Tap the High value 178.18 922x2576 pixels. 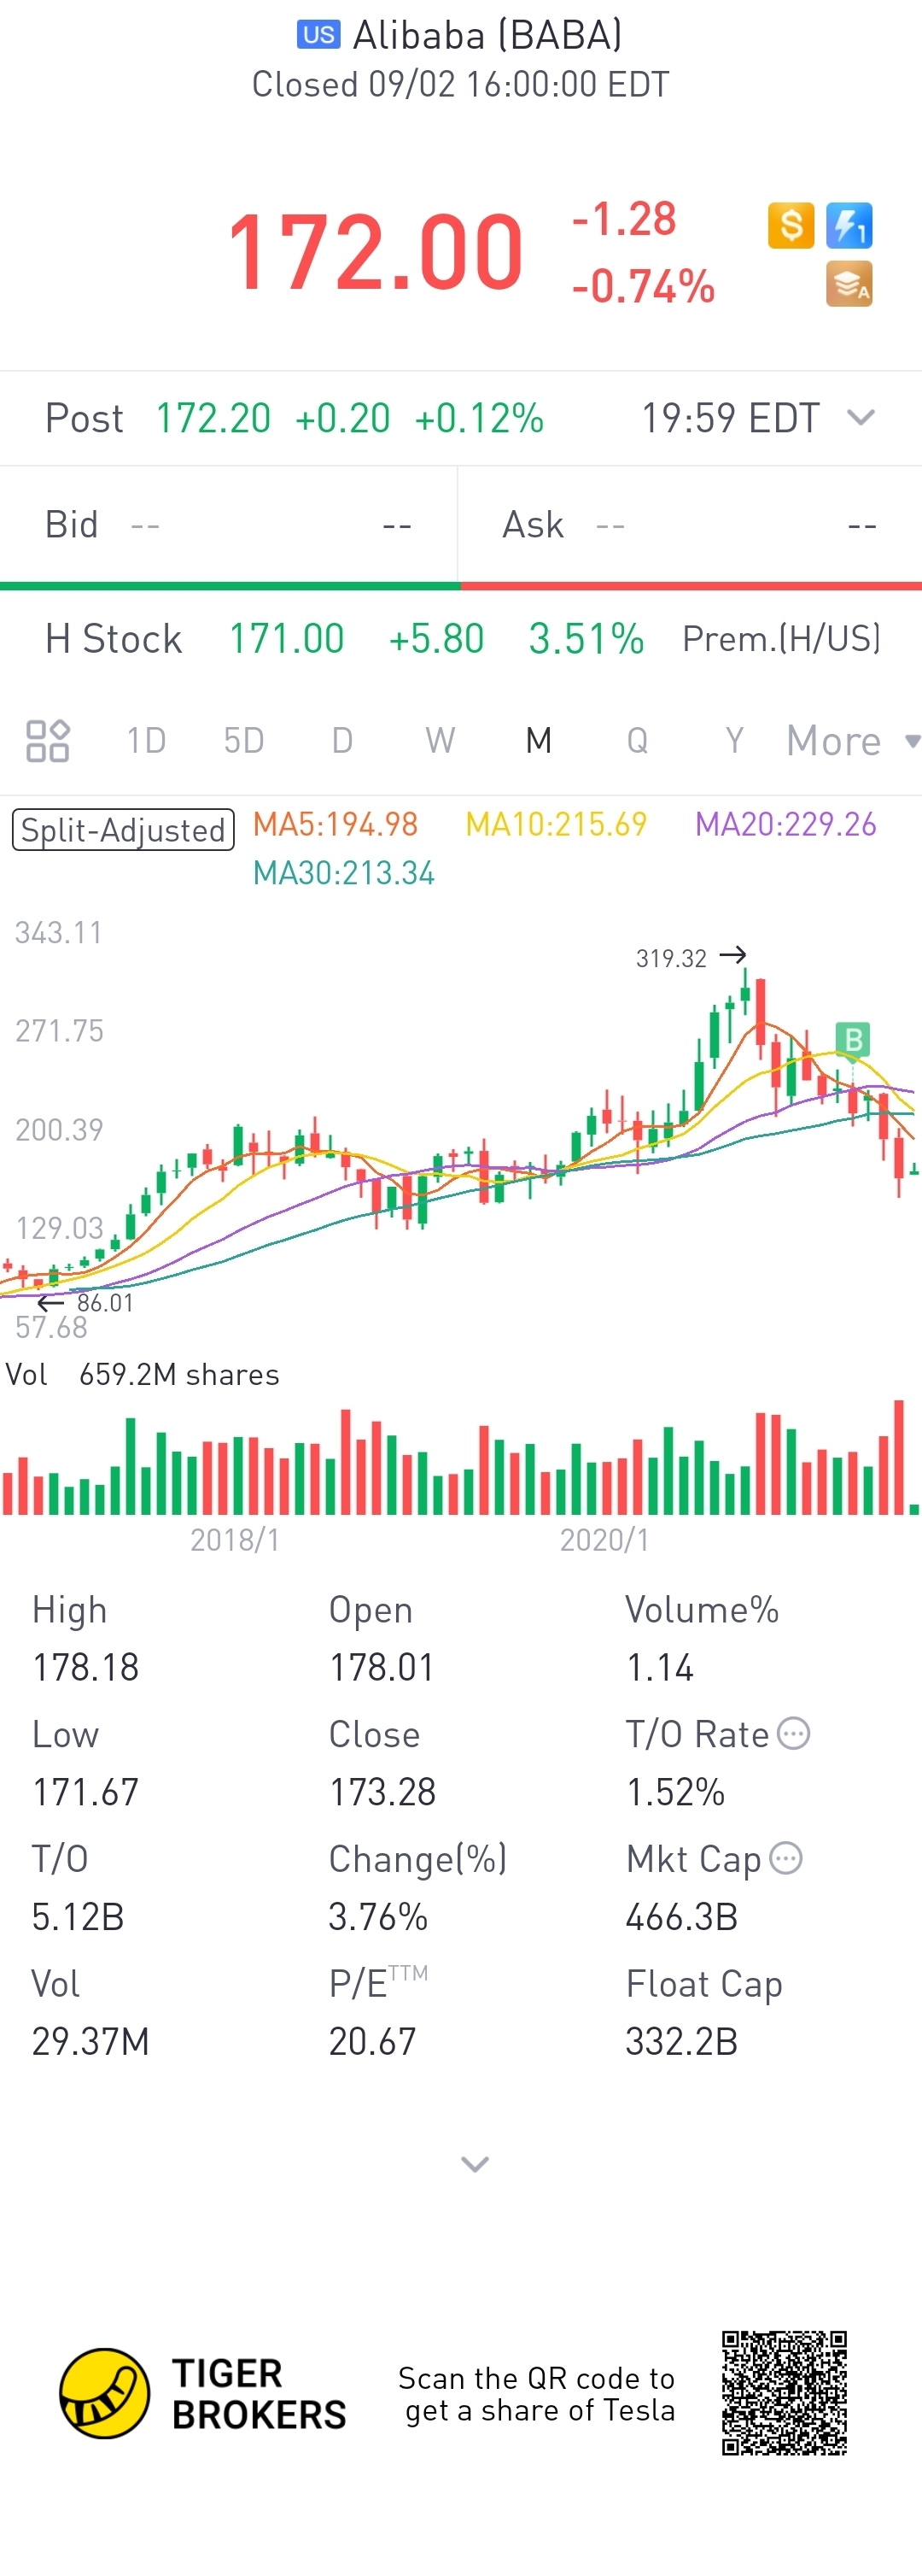point(85,1667)
